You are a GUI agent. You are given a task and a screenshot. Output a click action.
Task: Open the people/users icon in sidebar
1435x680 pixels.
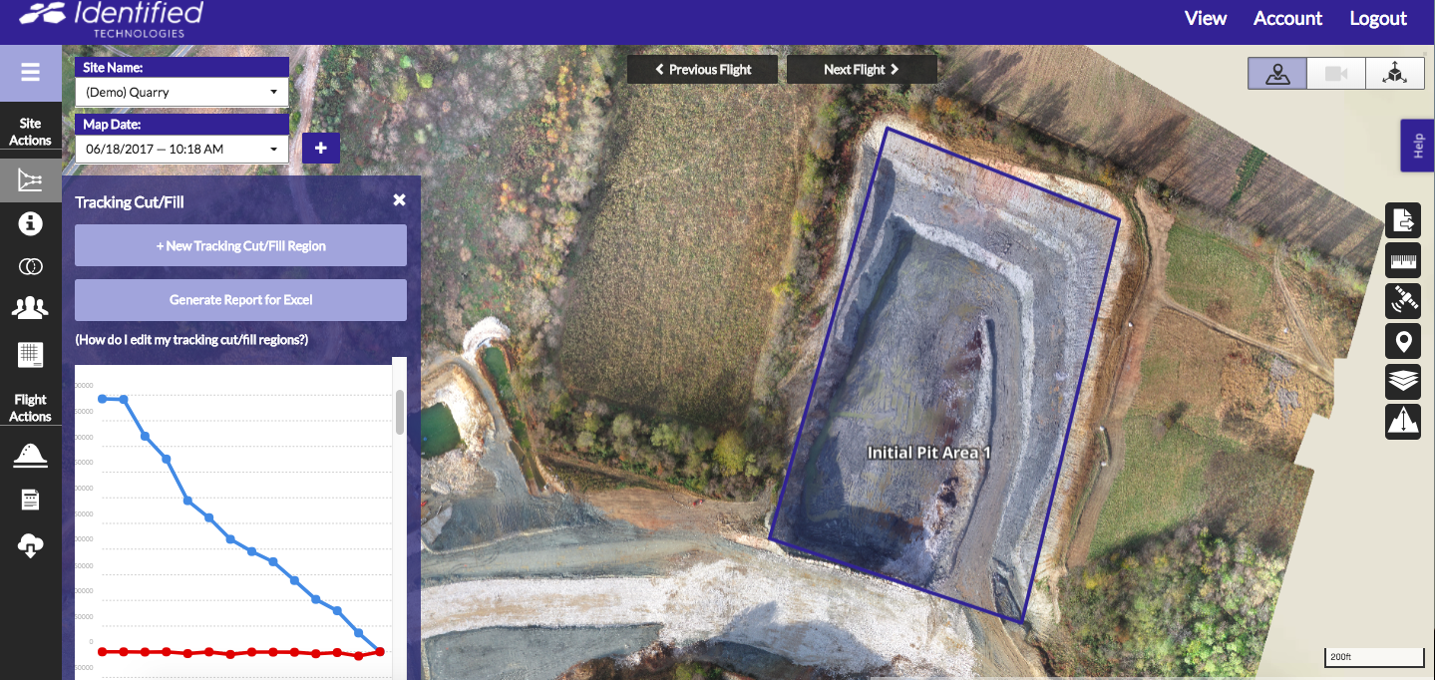[30, 308]
